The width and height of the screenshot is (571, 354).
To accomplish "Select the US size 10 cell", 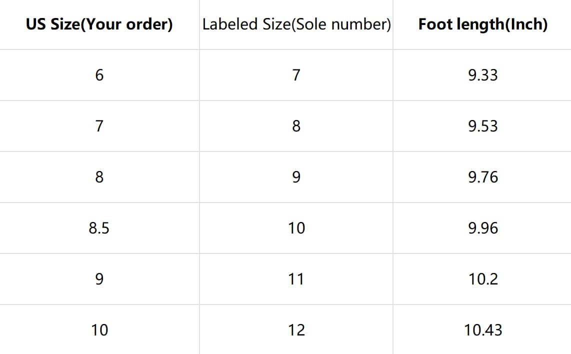I will coord(99,330).
